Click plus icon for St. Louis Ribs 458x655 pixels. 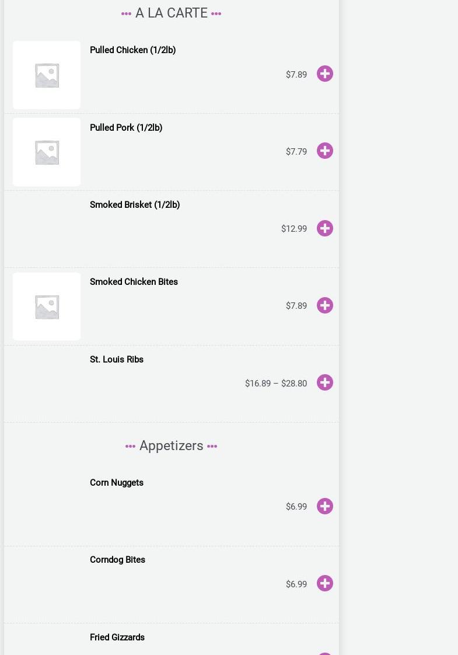click(325, 382)
